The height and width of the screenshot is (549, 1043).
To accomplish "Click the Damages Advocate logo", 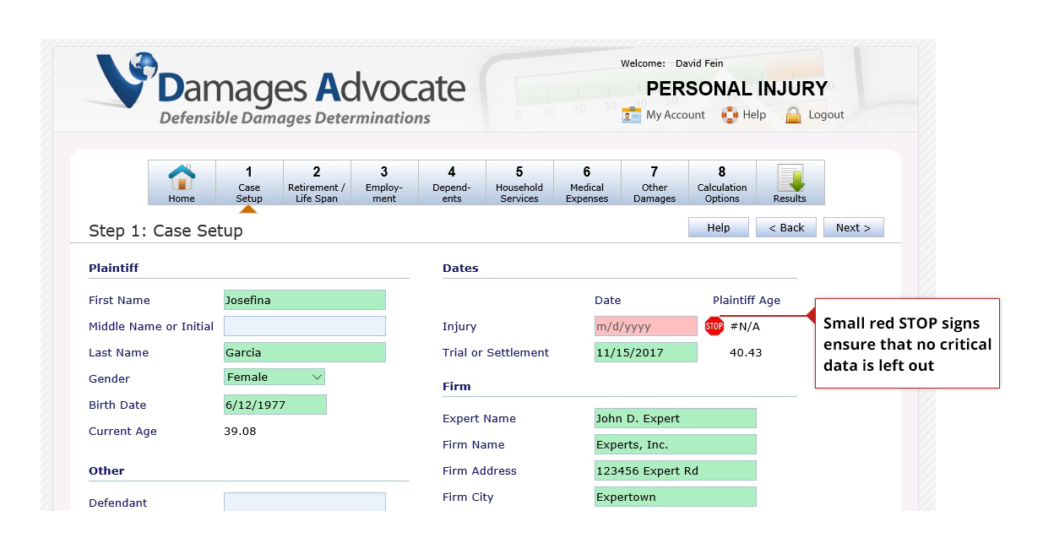I will pyautogui.click(x=280, y=90).
